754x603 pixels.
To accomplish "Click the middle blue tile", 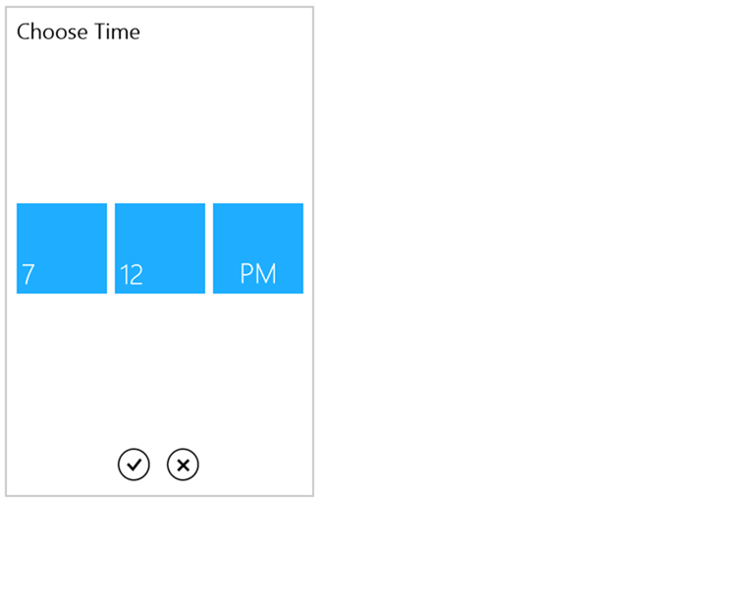I will 160,247.
